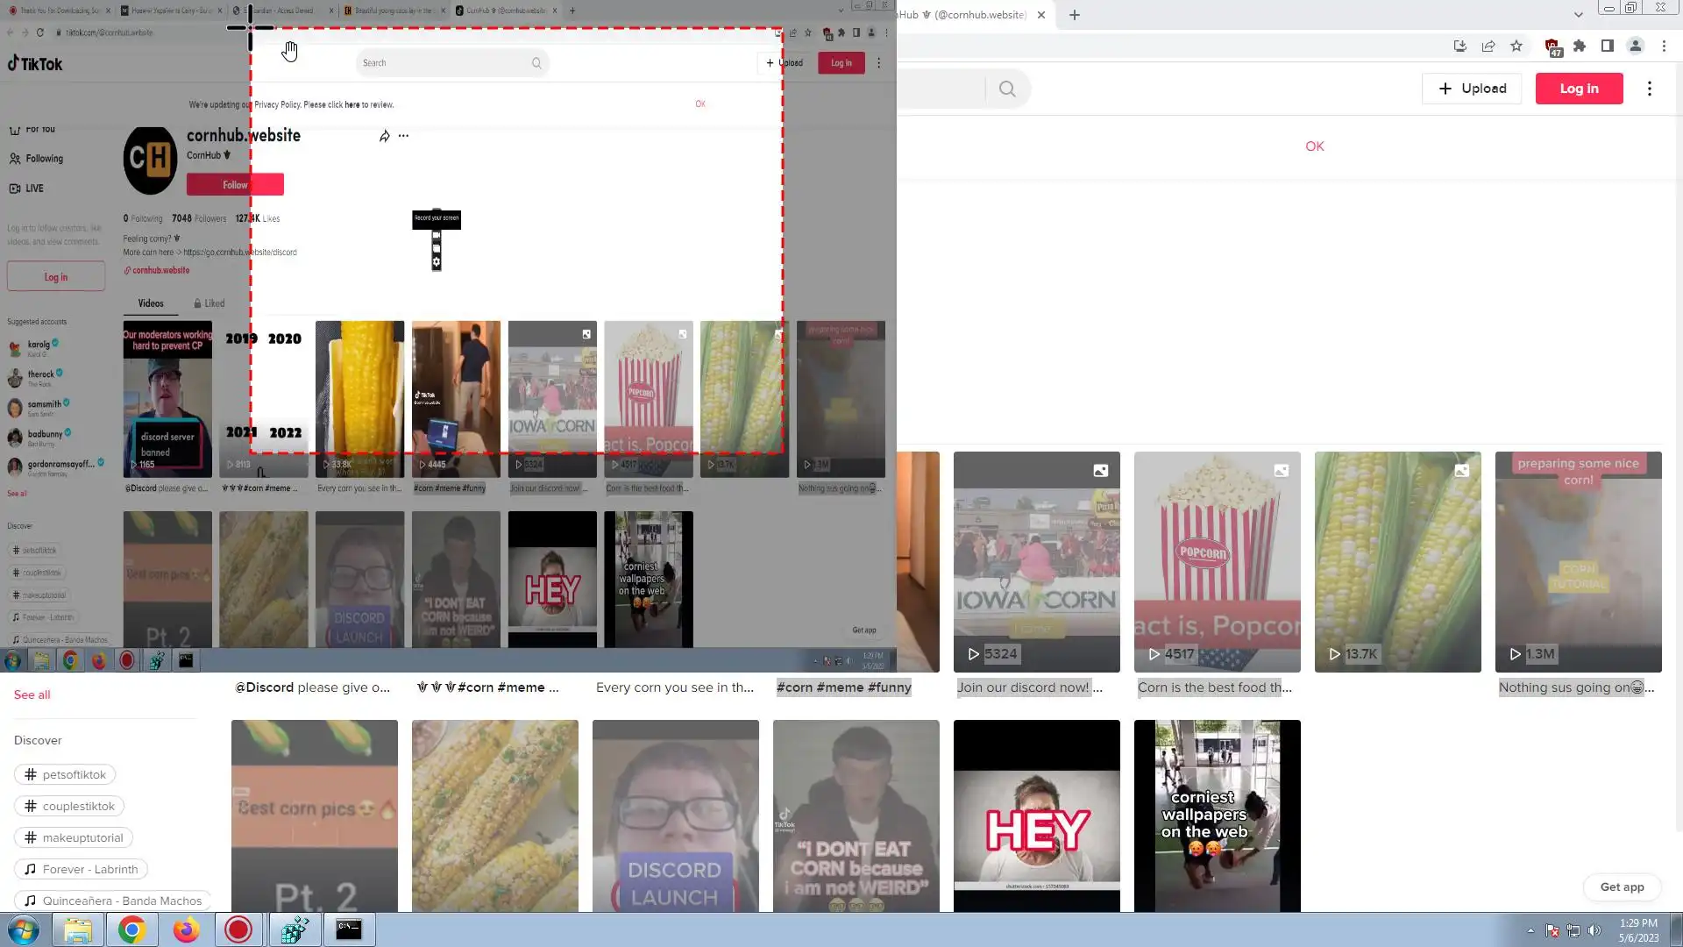The height and width of the screenshot is (947, 1683).
Task: Click the Chrome profile avatar icon
Action: pos(1636,46)
